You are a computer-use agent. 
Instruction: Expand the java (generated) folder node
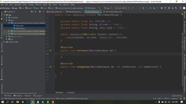point(6,36)
